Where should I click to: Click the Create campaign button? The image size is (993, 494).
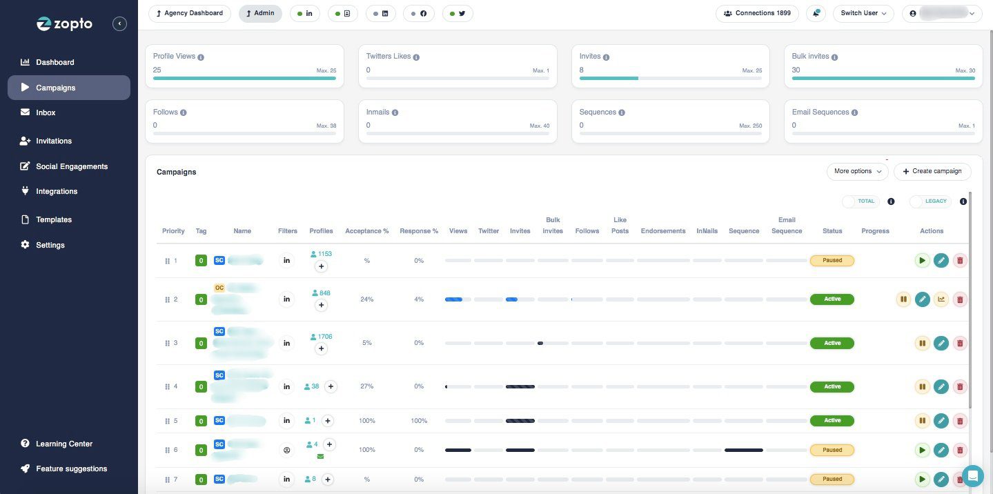tap(932, 171)
